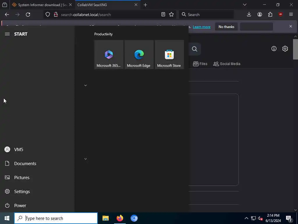Type in the taskbar search box
The width and height of the screenshot is (298, 224).
pos(56,218)
